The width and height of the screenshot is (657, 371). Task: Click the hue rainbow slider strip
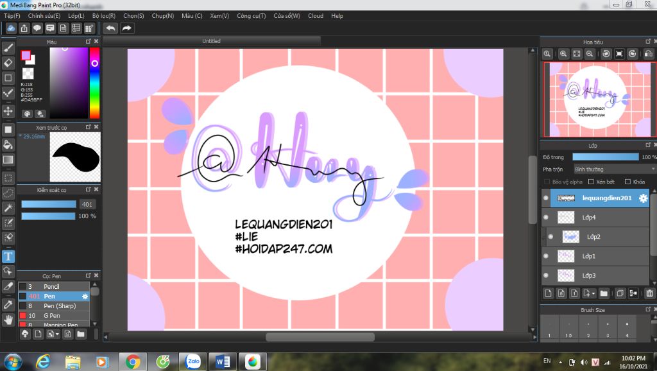tap(95, 83)
